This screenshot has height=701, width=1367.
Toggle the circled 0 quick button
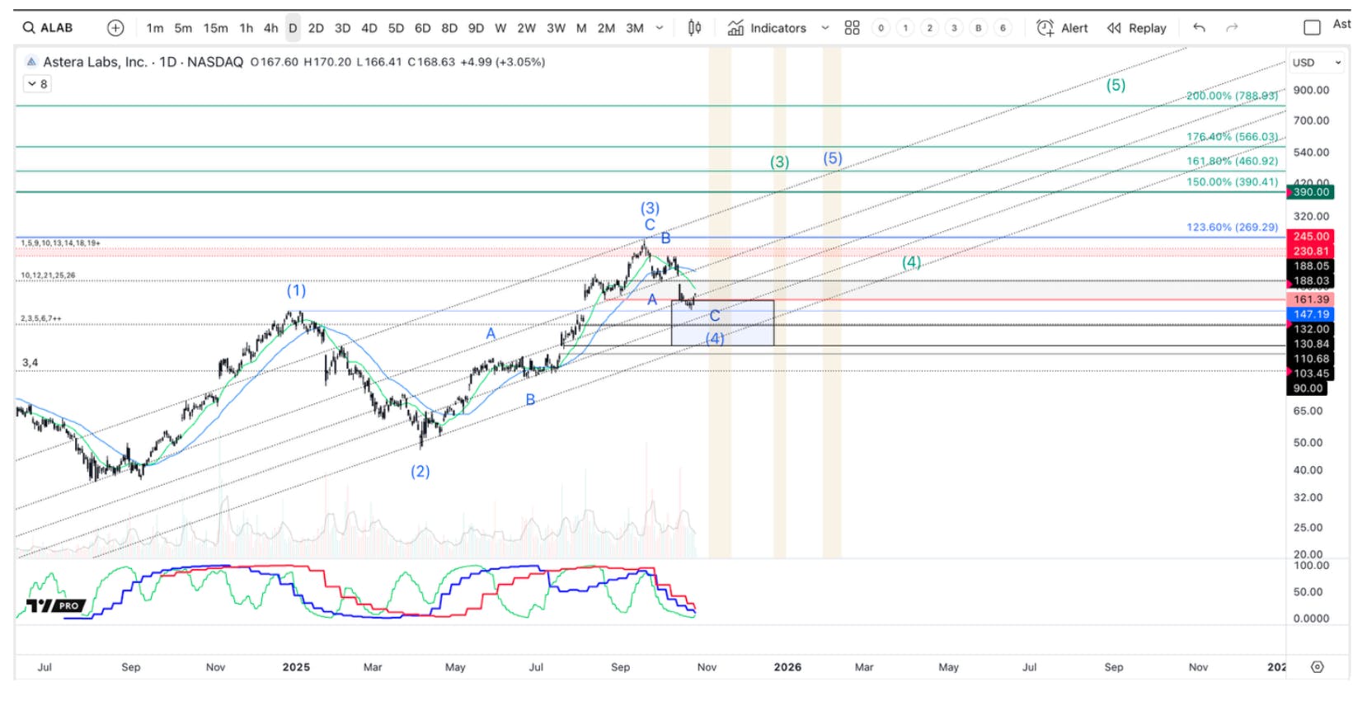[x=881, y=28]
